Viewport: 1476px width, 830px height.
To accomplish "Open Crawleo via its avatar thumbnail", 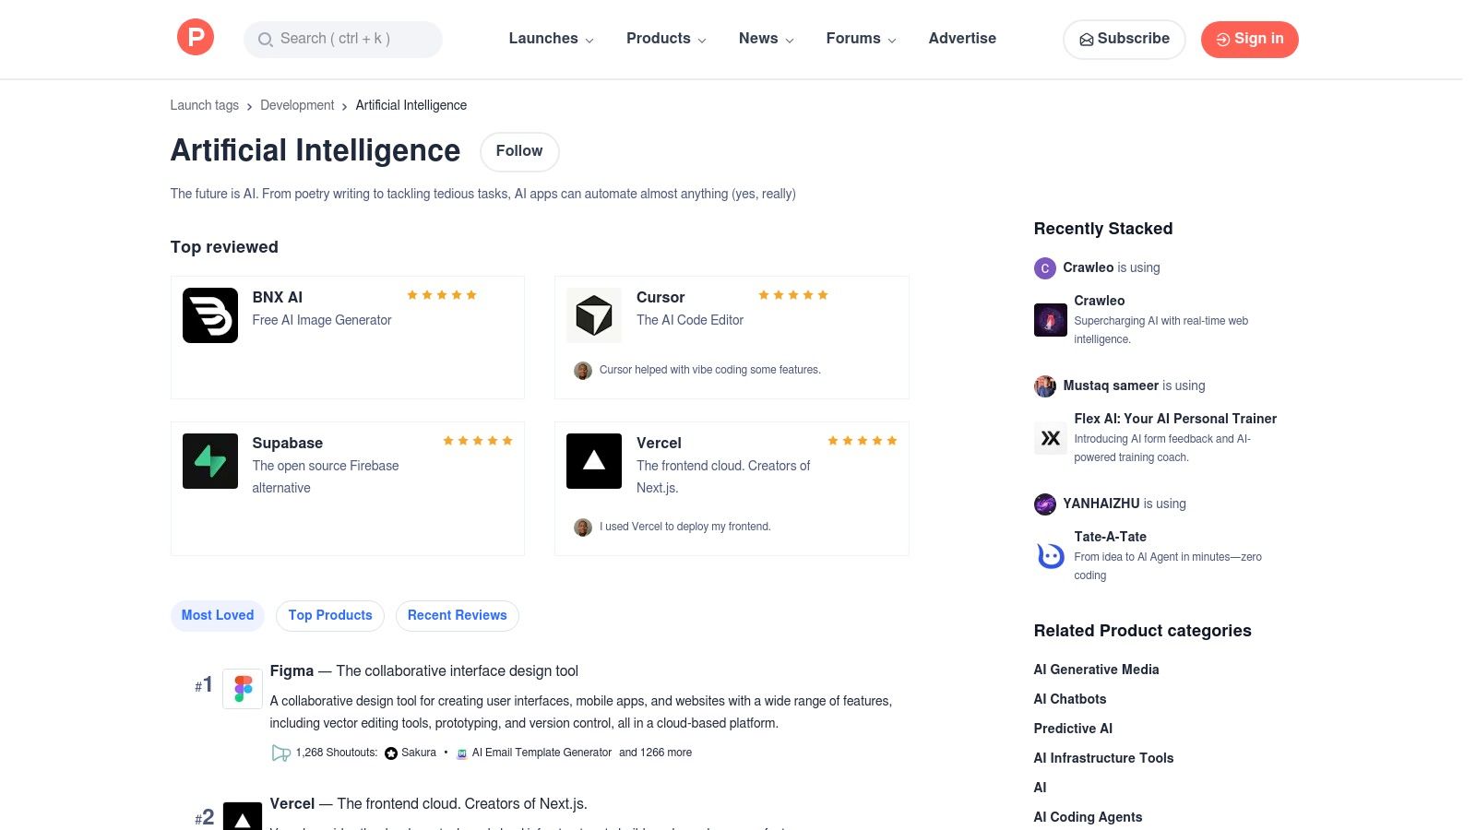I will (x=1050, y=320).
